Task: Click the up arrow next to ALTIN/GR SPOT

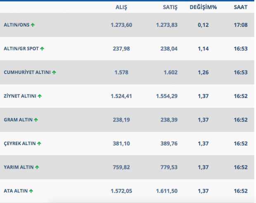Action: click(x=42, y=49)
